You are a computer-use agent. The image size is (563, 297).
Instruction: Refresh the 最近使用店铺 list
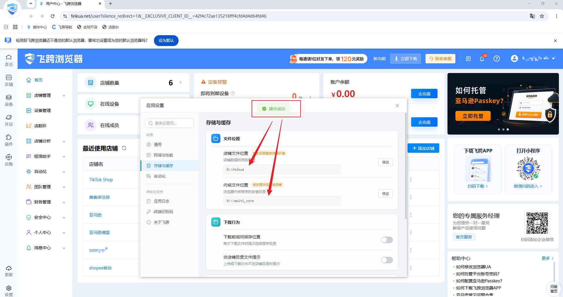click(x=124, y=148)
